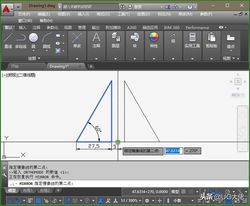250x206 pixels.
Task: Toggle the 模型 model space button in the status bar
Action: point(175,192)
